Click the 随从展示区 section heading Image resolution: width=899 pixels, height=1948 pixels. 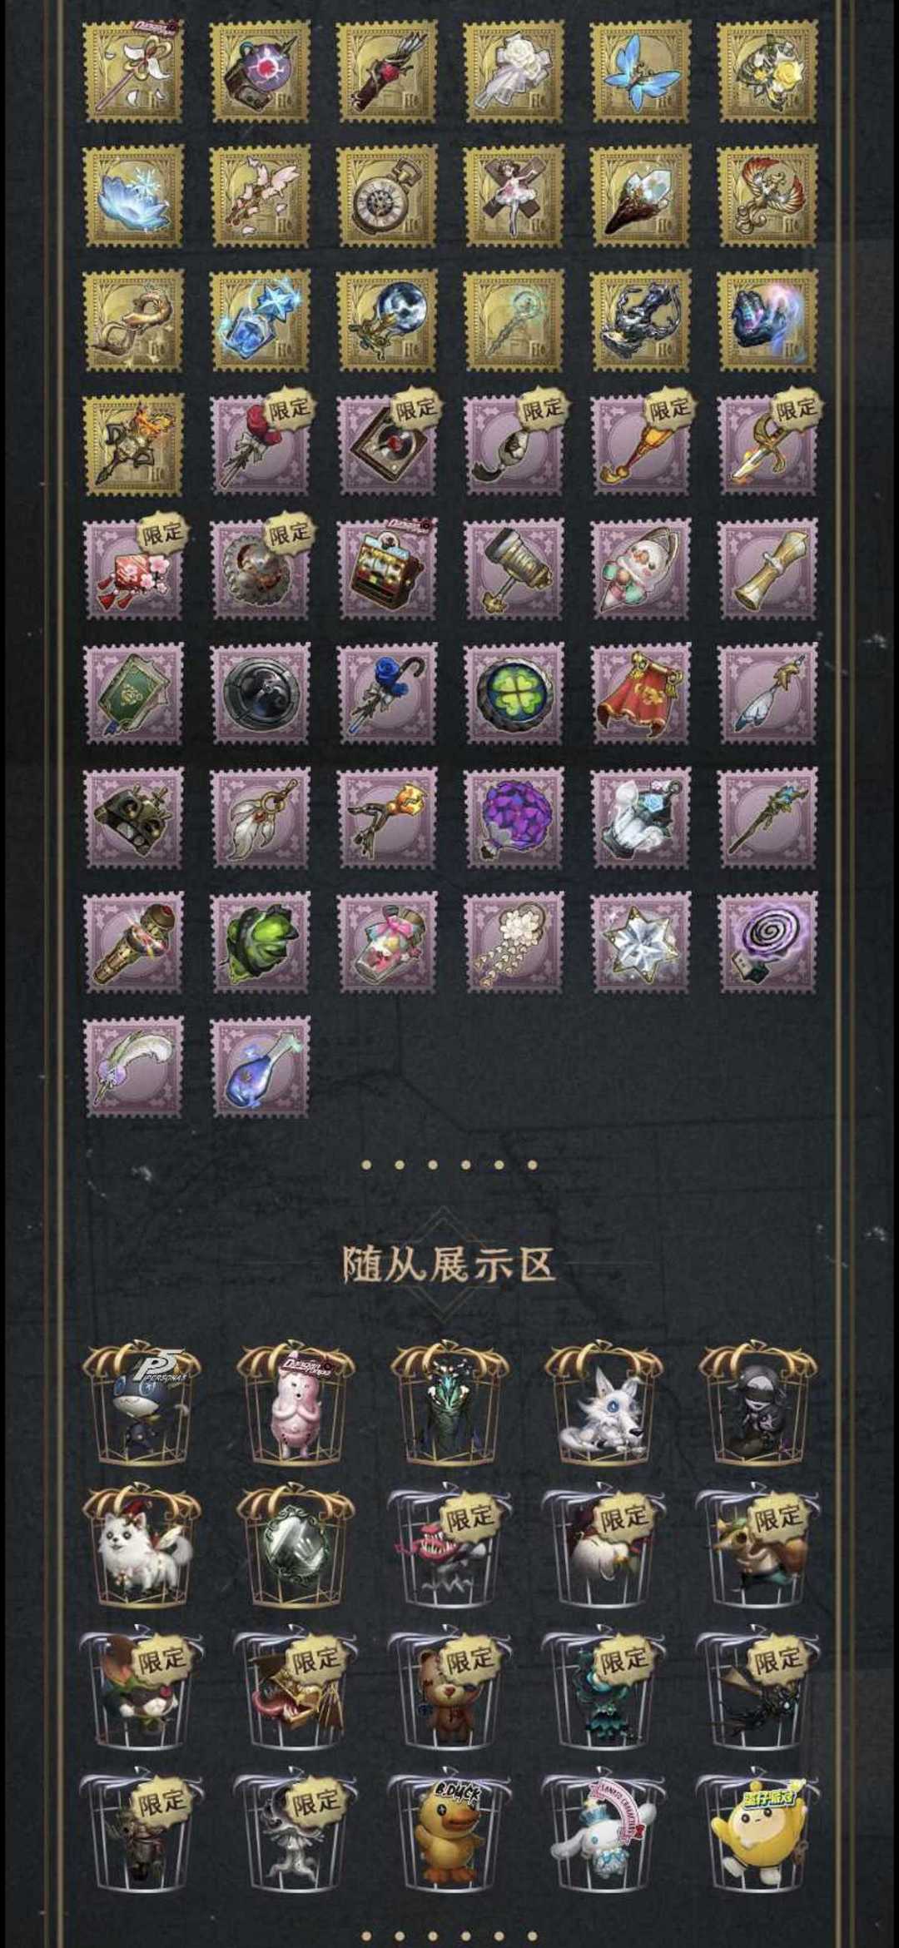coord(449,1264)
